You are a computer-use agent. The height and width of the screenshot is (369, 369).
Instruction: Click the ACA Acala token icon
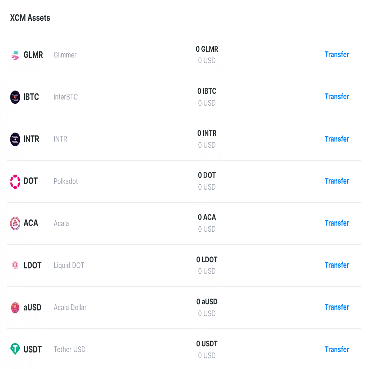pyautogui.click(x=15, y=223)
